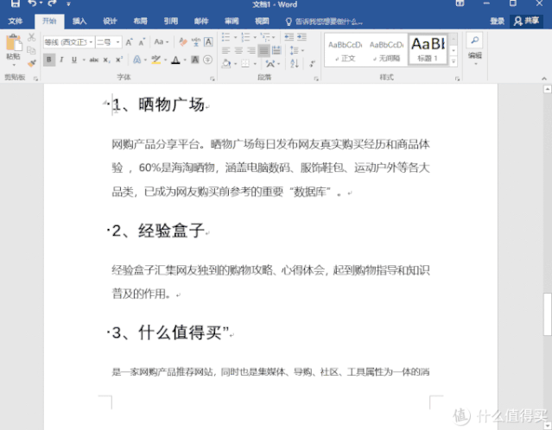Apply distributed alignment
552x430 pixels.
tap(276, 51)
